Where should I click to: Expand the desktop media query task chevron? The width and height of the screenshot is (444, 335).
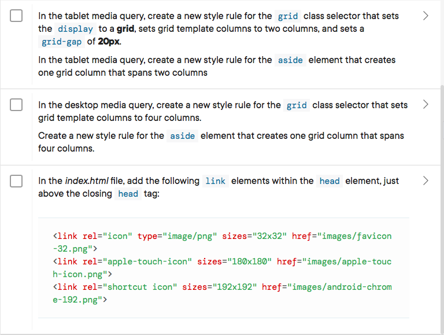pyautogui.click(x=425, y=104)
